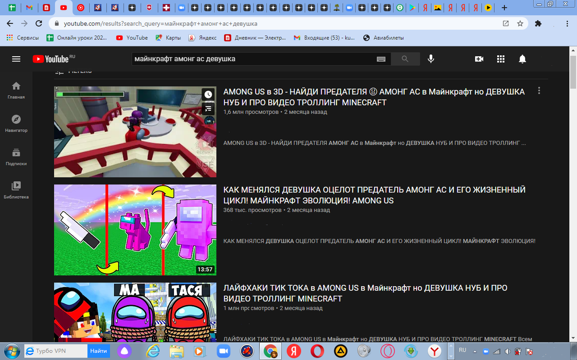577x360 pixels.
Task: Switch to the Google Play icon tab
Action: tap(413, 8)
